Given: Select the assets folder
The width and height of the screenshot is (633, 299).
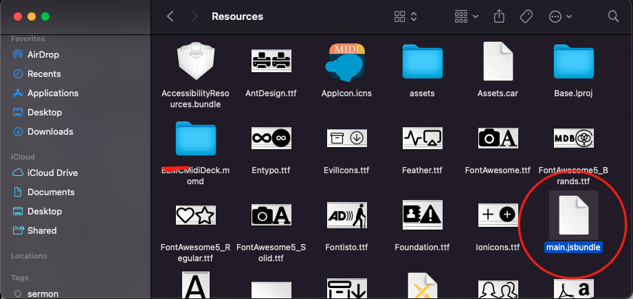Looking at the screenshot, I should [x=422, y=61].
